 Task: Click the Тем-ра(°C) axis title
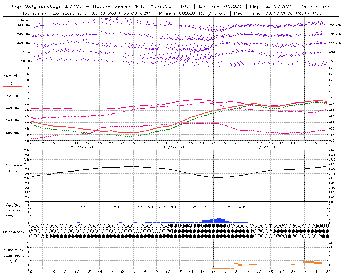[13, 76]
